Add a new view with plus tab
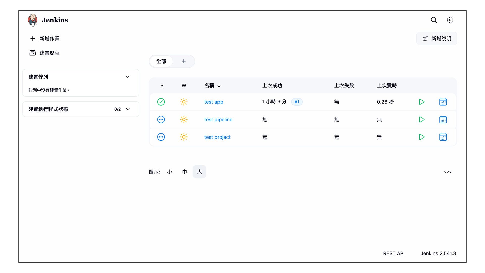This screenshot has width=485, height=273. tap(184, 61)
